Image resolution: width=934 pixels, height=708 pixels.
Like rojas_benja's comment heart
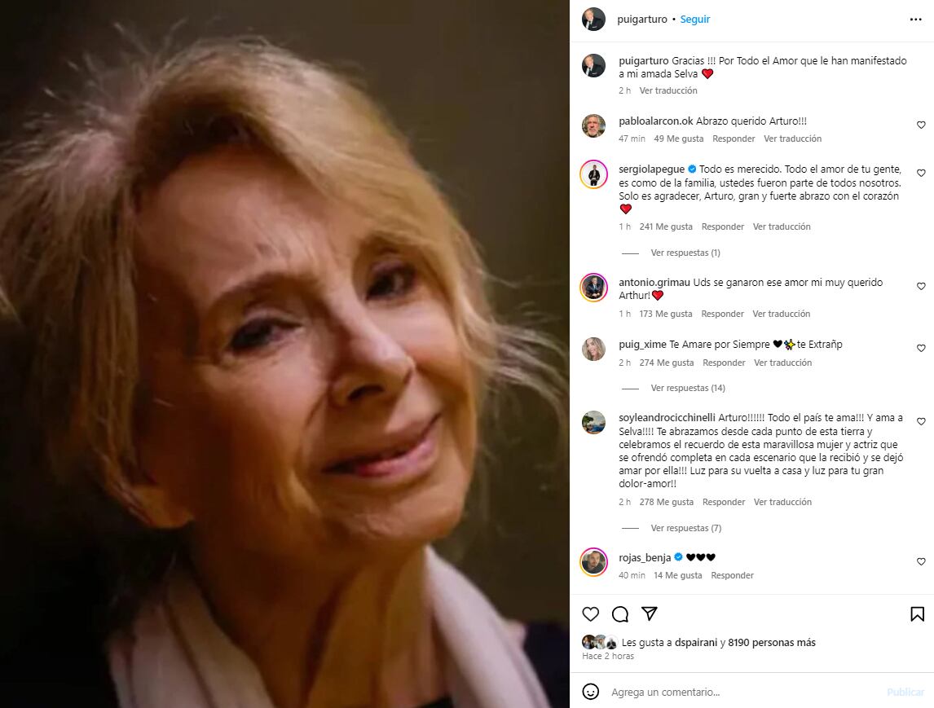[x=921, y=561]
